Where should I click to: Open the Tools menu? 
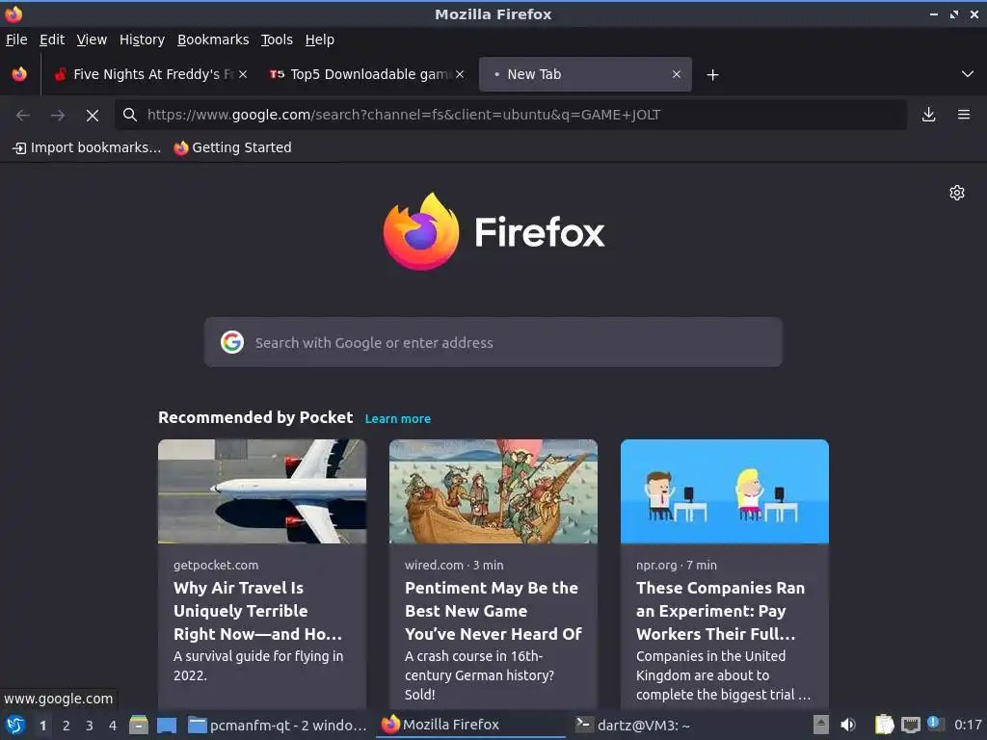pos(277,40)
